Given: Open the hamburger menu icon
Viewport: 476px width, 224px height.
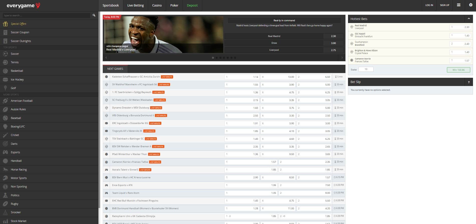Looking at the screenshot, I should (458, 5).
